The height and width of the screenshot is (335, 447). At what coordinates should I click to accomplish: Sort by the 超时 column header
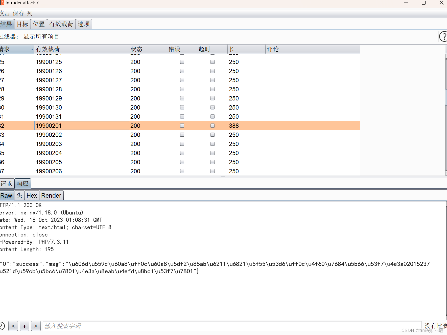(x=212, y=49)
